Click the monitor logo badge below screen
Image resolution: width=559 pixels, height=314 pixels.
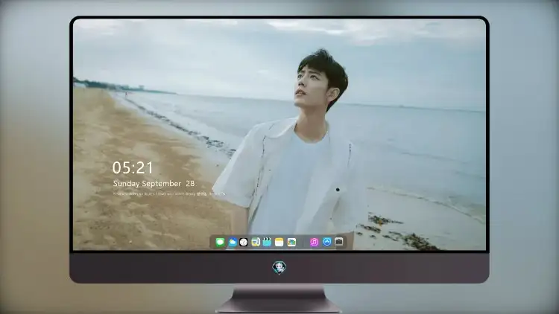[x=279, y=267]
